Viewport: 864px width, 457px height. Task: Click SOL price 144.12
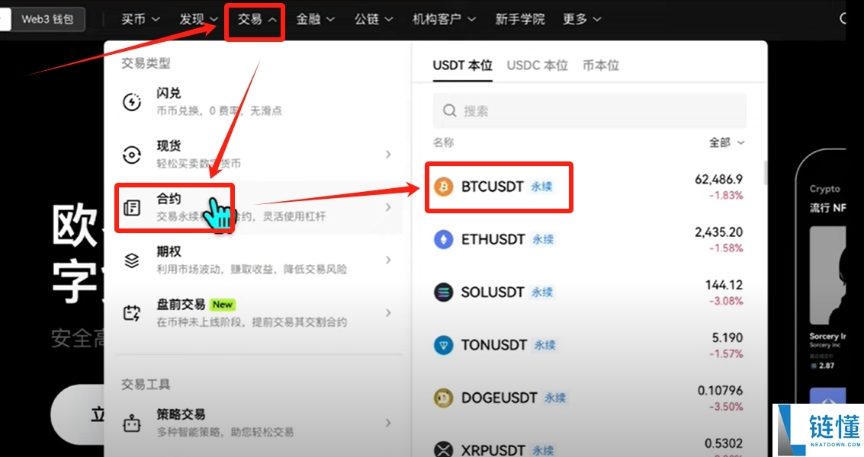click(724, 285)
